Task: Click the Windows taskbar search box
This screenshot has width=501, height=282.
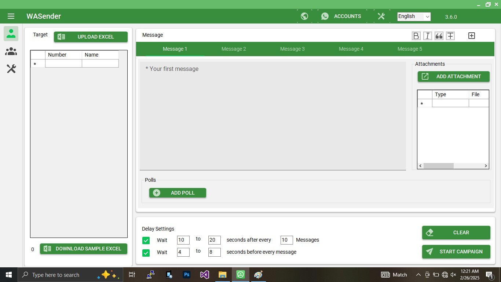Action: tap(70, 275)
